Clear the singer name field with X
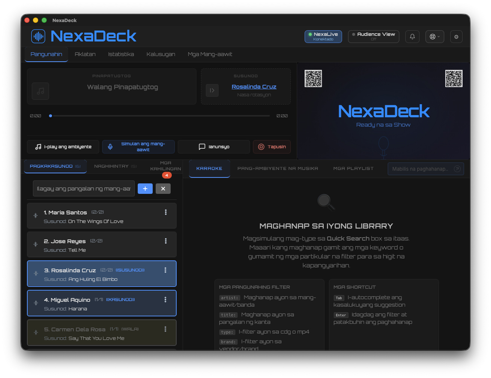This screenshot has height=378, width=491. click(163, 189)
